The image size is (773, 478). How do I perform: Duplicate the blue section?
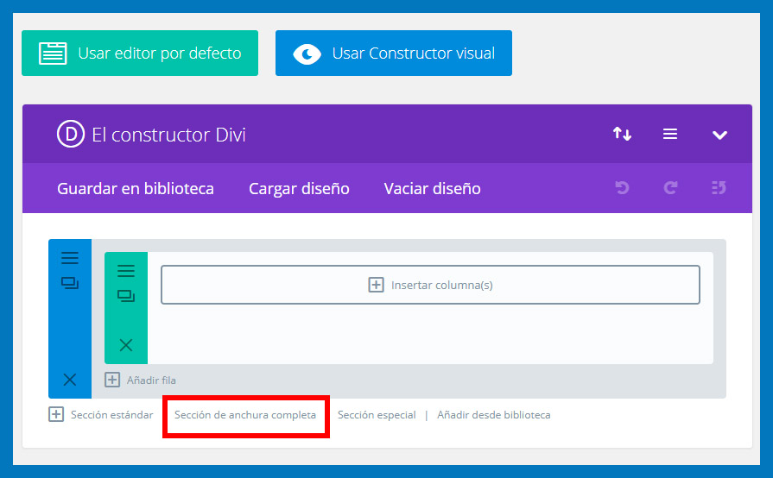tap(70, 283)
